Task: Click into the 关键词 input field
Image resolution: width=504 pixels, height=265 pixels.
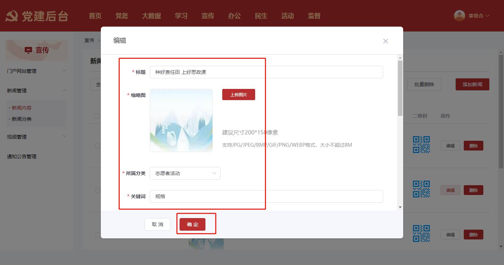Action: pos(266,196)
